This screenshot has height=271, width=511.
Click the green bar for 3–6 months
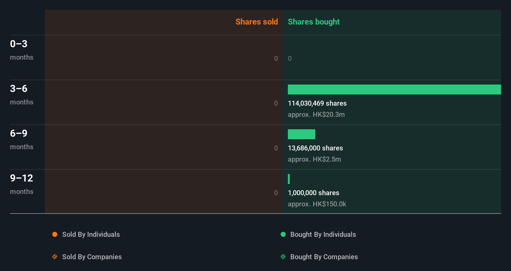coord(394,90)
